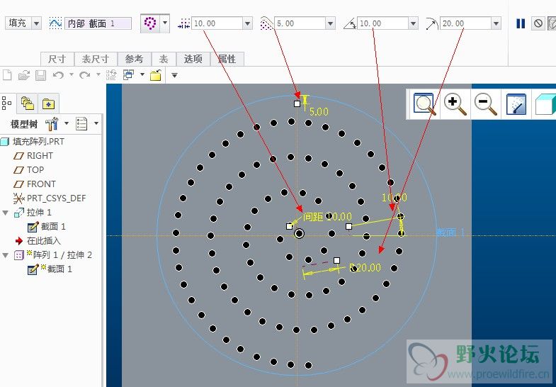
Task: Open the tree show dropdown arrow
Action: point(96,124)
